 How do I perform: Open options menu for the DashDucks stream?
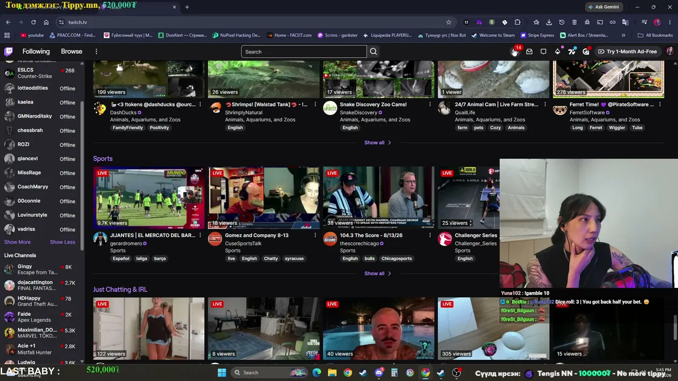click(200, 104)
